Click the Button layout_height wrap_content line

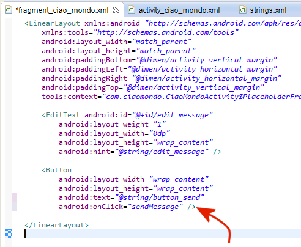(136, 188)
